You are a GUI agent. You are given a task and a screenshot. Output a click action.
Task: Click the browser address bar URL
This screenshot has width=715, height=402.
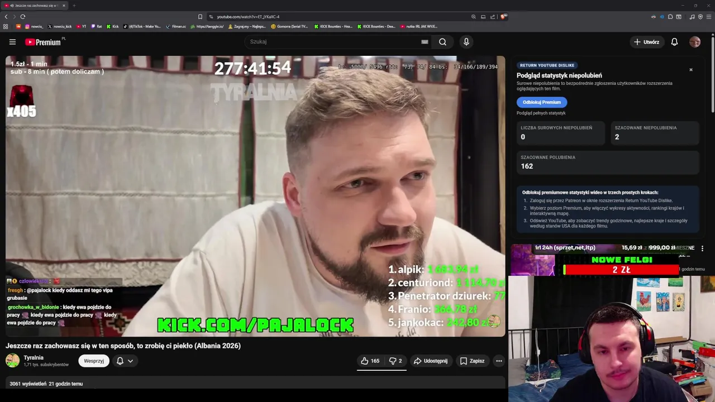coord(248,17)
